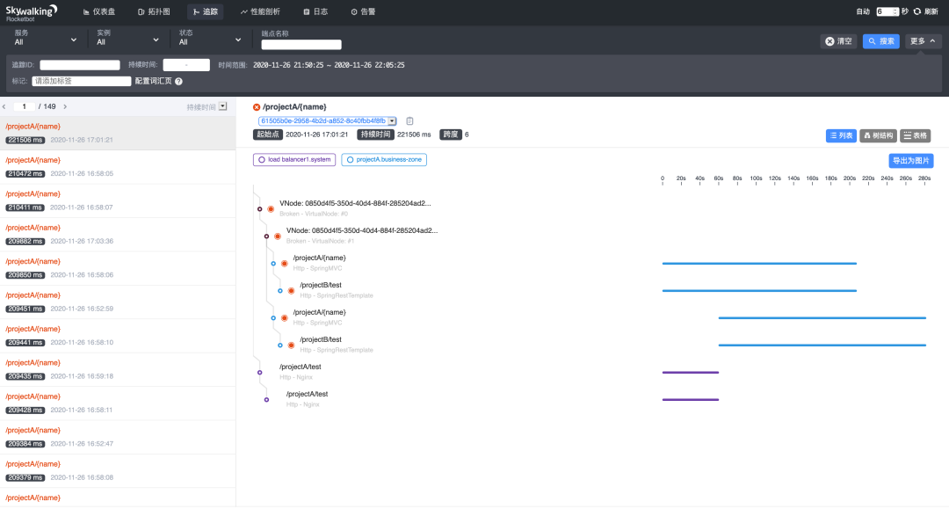Click the 刷新 refresh icon
The height and width of the screenshot is (509, 949).
917,11
